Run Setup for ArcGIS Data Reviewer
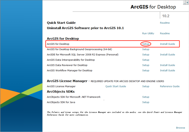Image resolution: width=189 pixels, height=132 pixels. (146, 65)
